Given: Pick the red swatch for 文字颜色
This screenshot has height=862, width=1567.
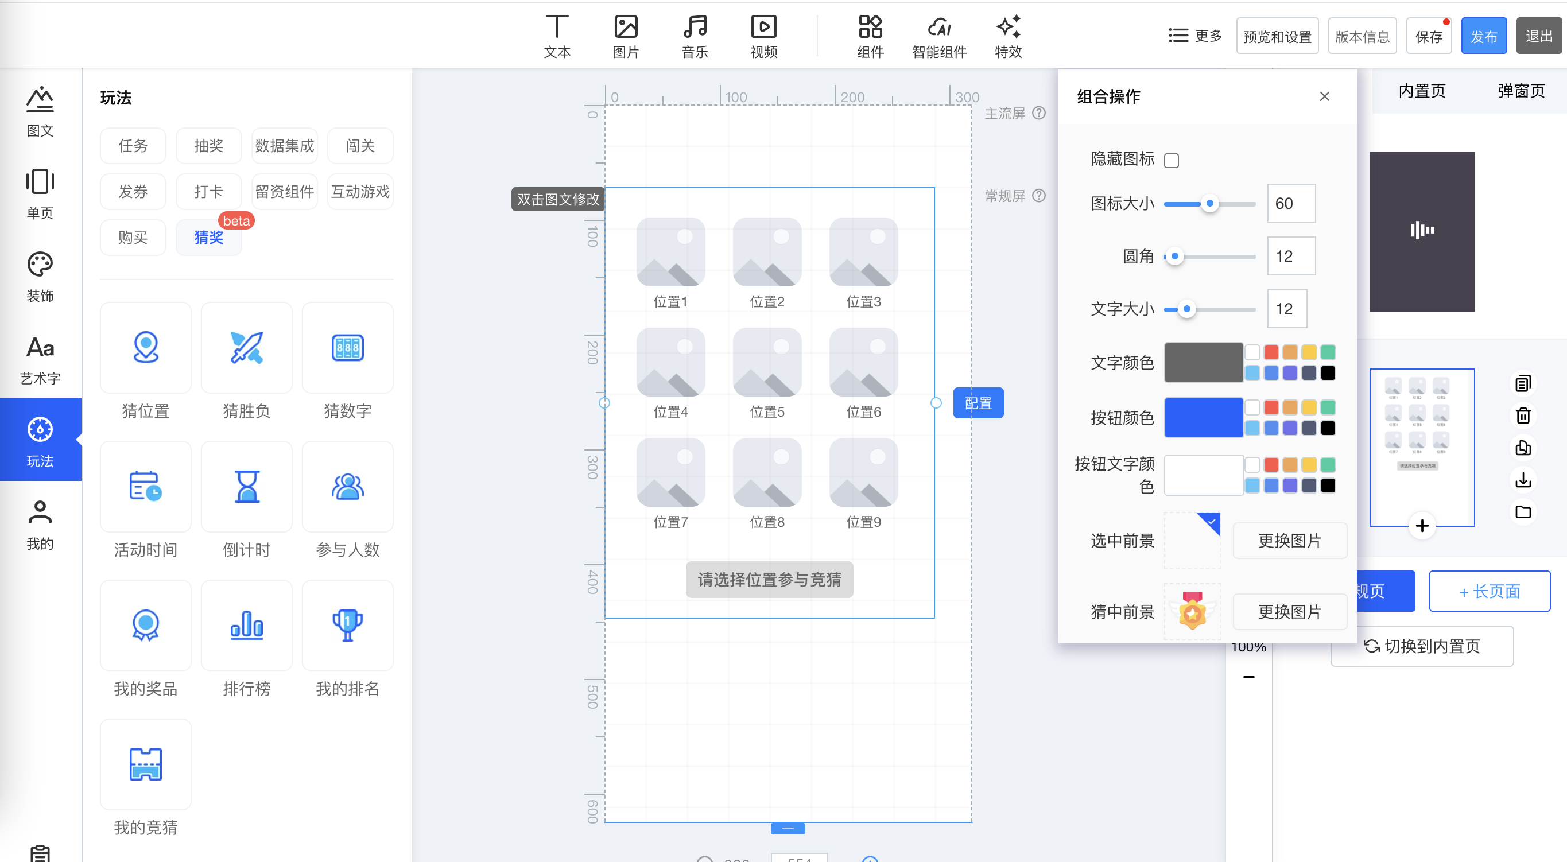Looking at the screenshot, I should point(1271,352).
